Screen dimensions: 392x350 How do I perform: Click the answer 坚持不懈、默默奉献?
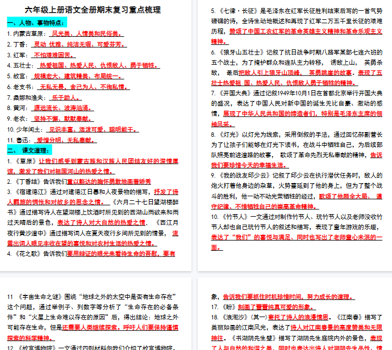point(62,119)
